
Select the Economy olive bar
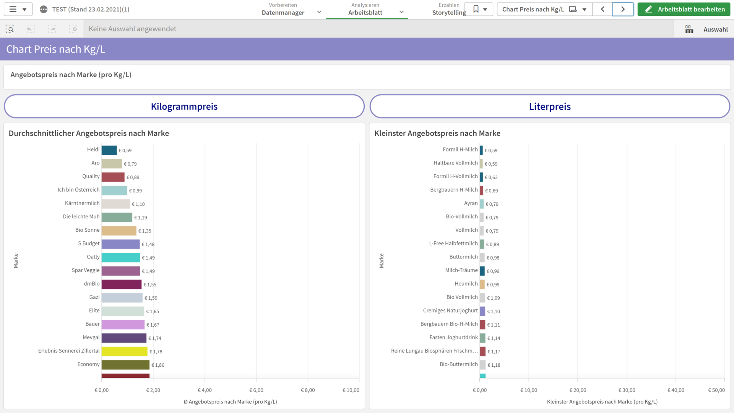125,365
